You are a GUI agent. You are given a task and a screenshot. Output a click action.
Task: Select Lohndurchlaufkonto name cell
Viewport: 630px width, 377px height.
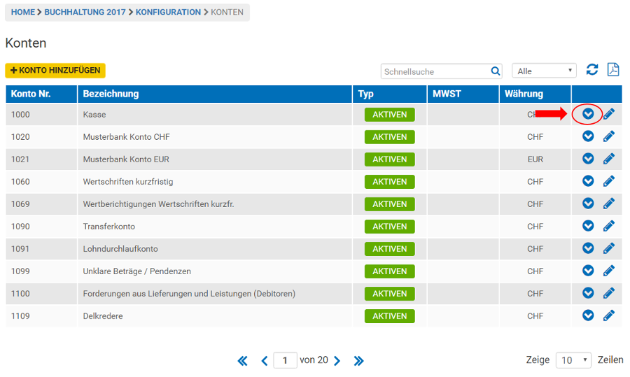point(215,249)
